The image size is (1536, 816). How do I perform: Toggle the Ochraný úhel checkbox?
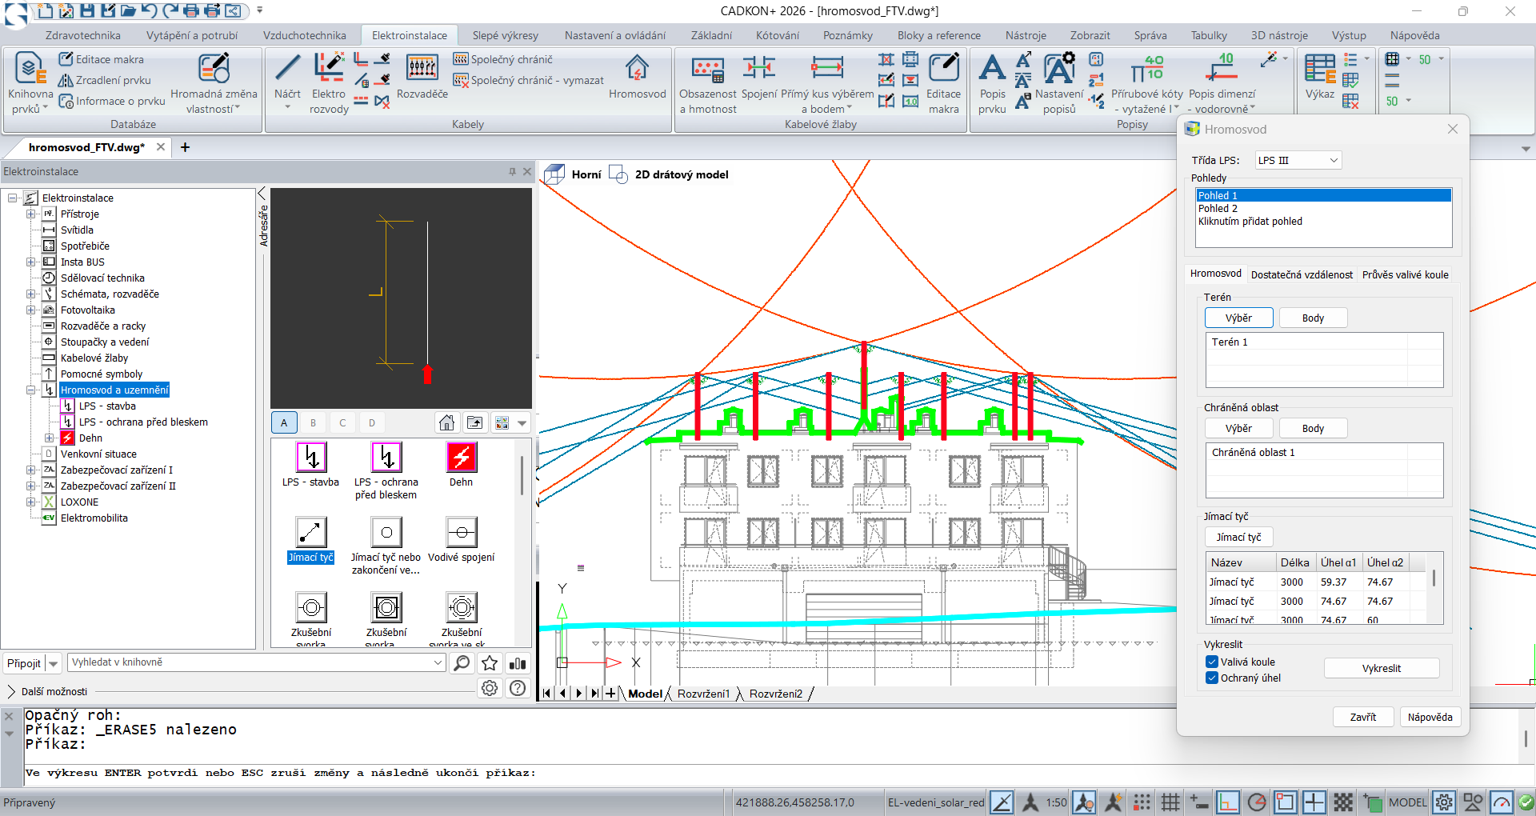[1212, 678]
